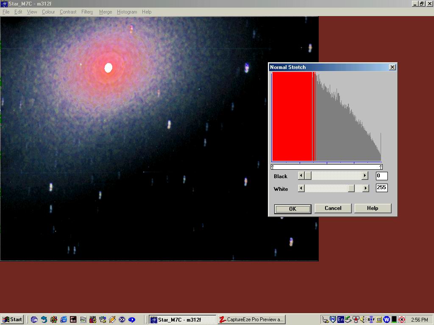Open the Edit menu

(18, 12)
